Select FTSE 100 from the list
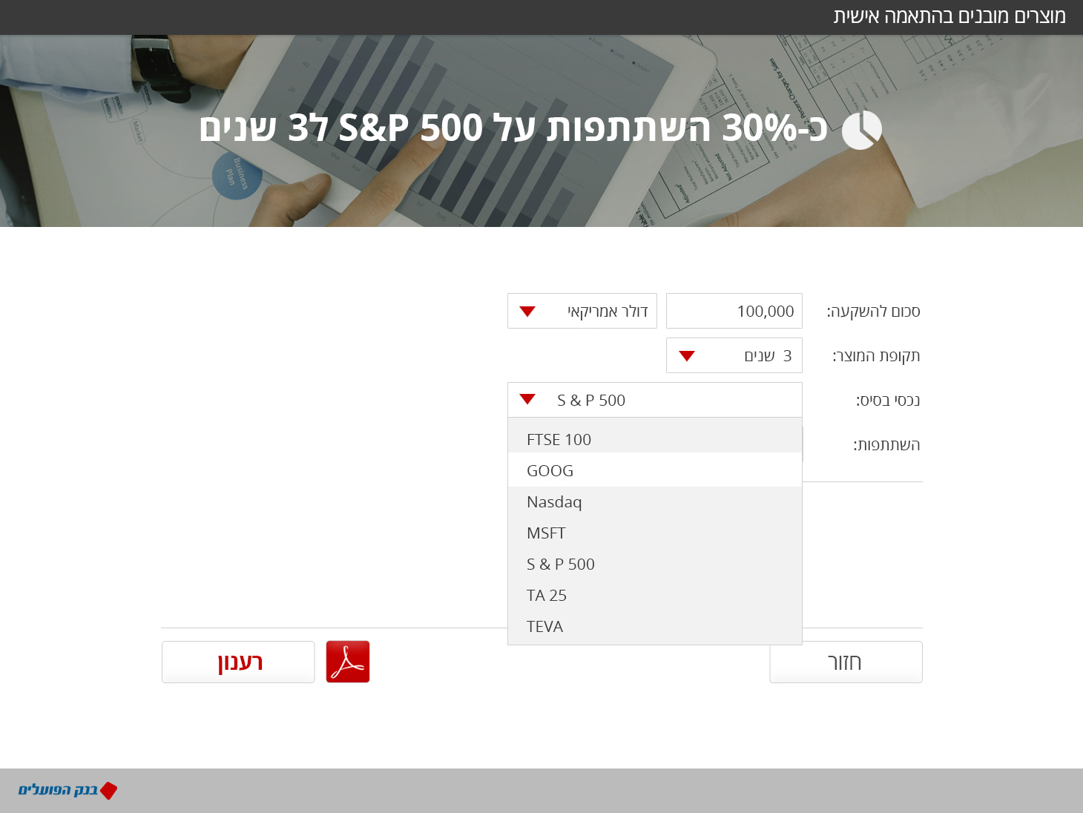 (655, 439)
